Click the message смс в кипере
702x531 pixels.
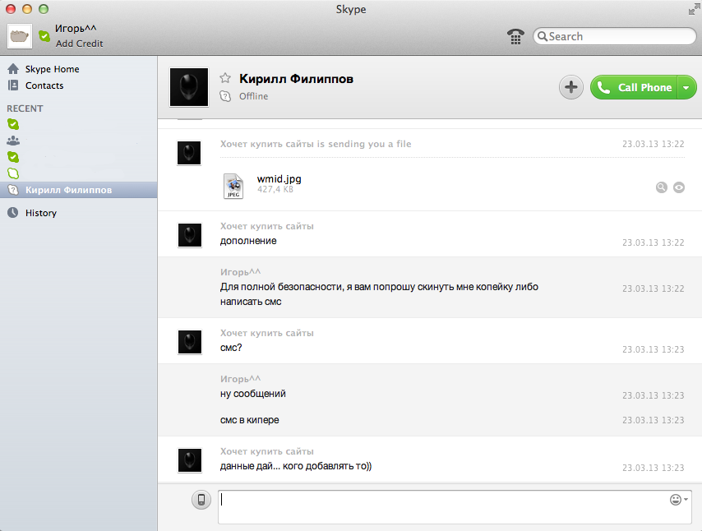point(249,420)
